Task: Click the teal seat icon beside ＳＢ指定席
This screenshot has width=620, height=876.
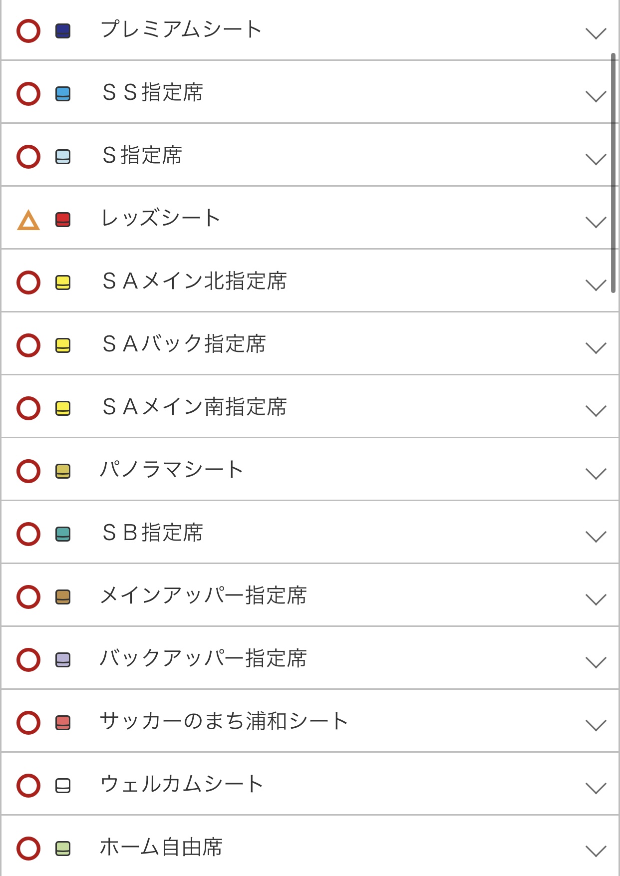Action: pos(63,534)
